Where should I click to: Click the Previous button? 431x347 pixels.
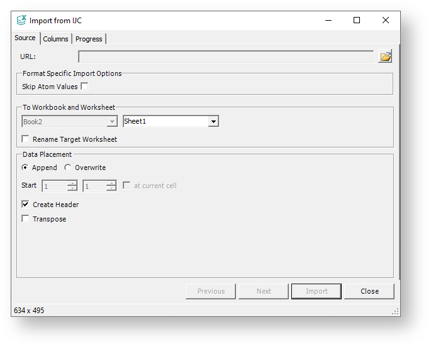click(211, 291)
